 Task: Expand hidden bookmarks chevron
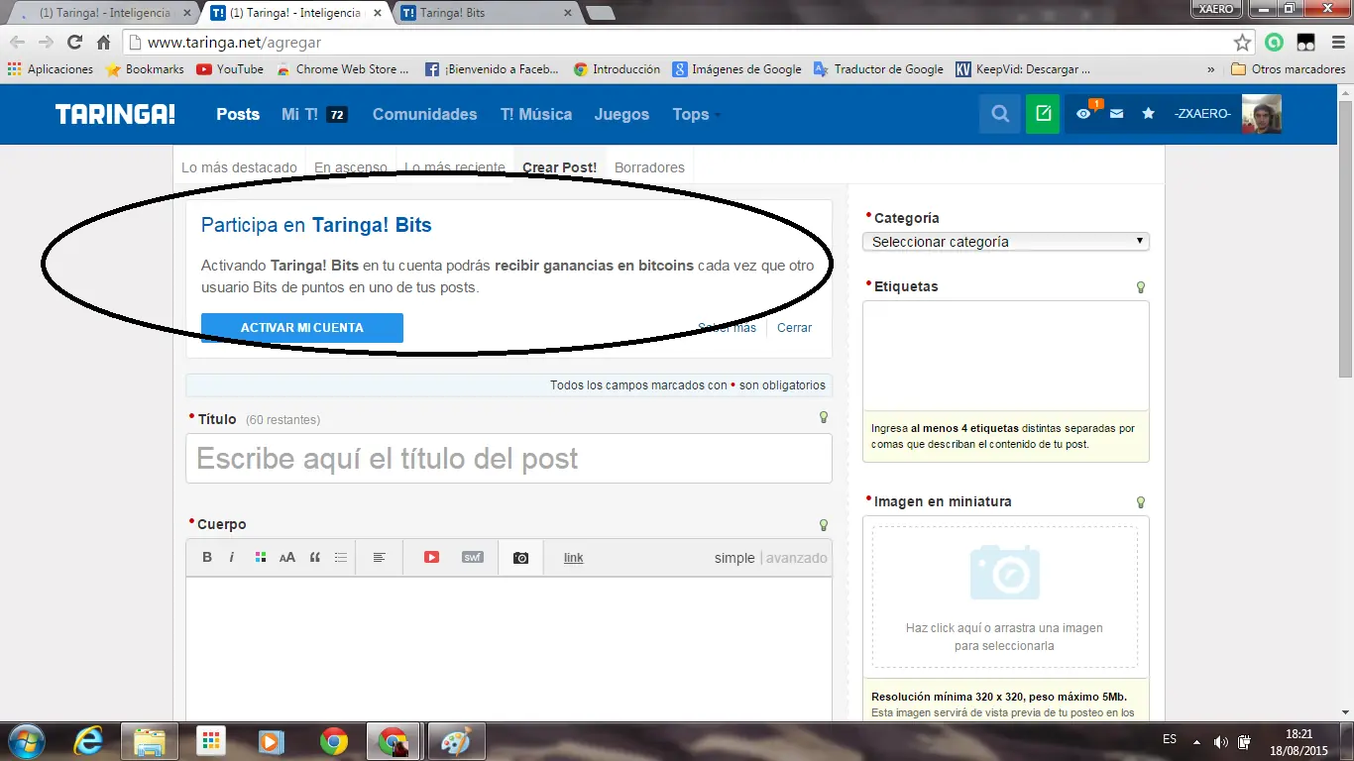pos(1210,69)
